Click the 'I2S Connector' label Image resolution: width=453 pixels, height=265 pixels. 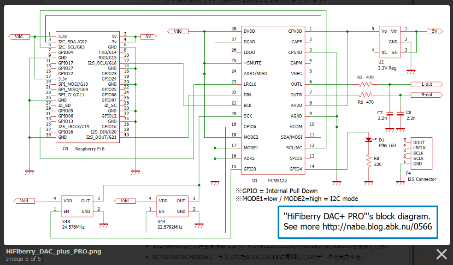coord(422,179)
